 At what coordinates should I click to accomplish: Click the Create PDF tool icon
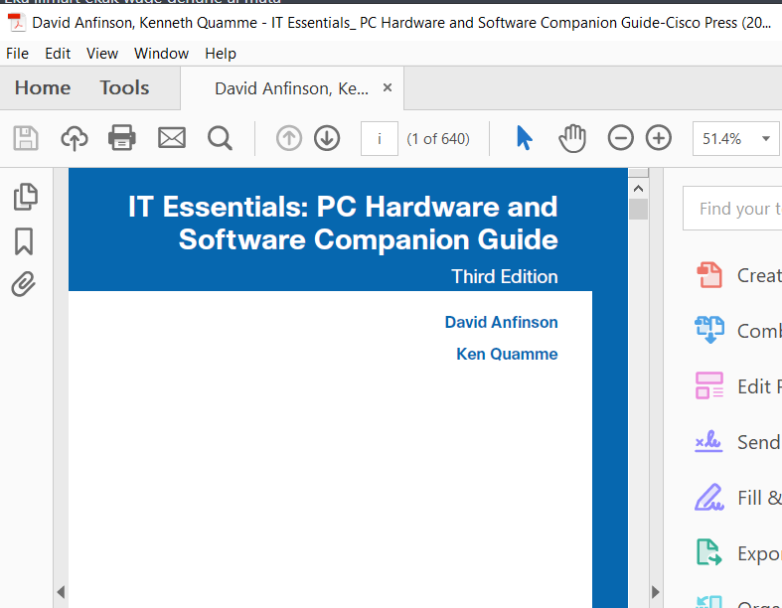708,275
